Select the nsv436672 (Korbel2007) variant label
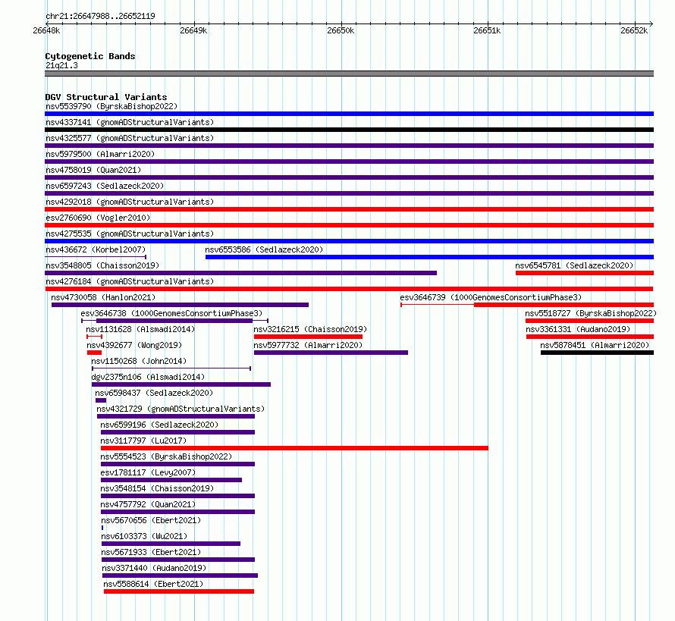The height and width of the screenshot is (621, 675). pyautogui.click(x=96, y=249)
